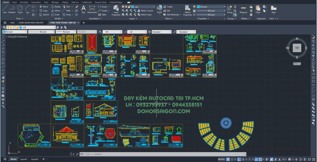
Task: Switch to CANH QUAN NHA HIEU BO drawing tab
Action: pos(31,23)
